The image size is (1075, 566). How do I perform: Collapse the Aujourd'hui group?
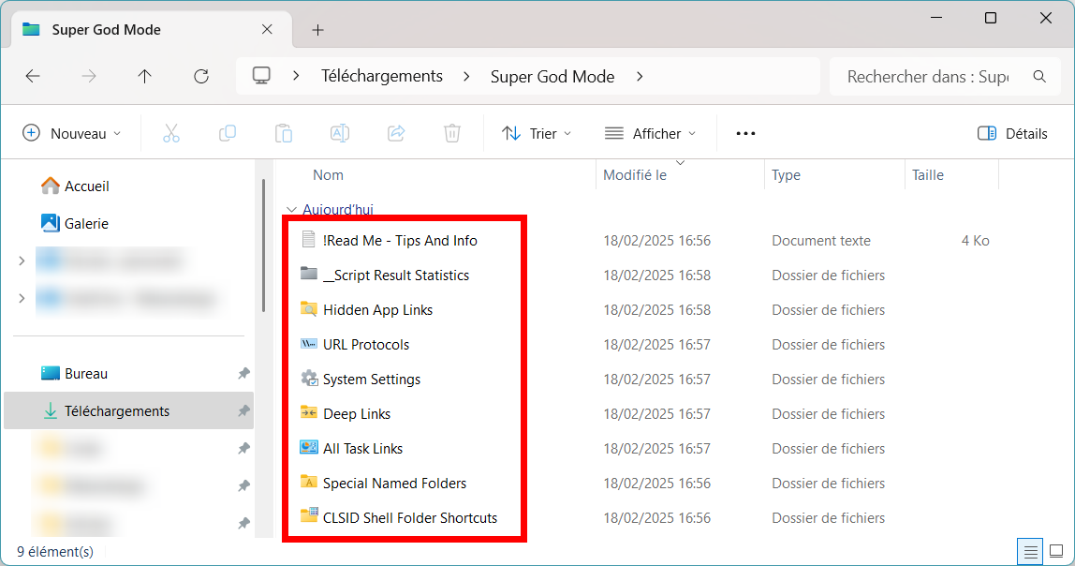[291, 209]
